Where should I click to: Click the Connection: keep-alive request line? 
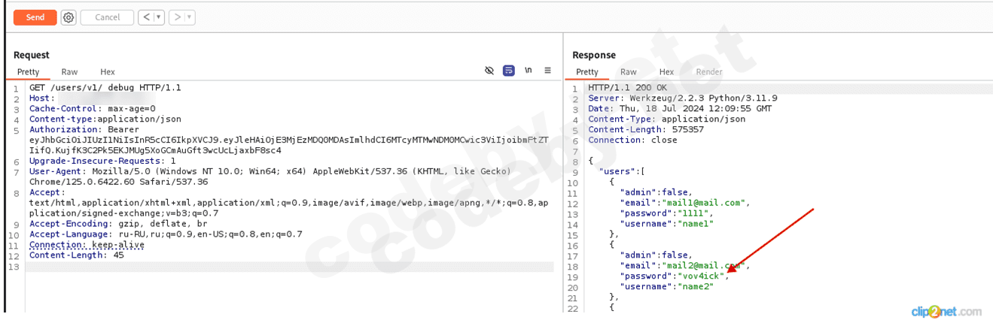click(87, 245)
